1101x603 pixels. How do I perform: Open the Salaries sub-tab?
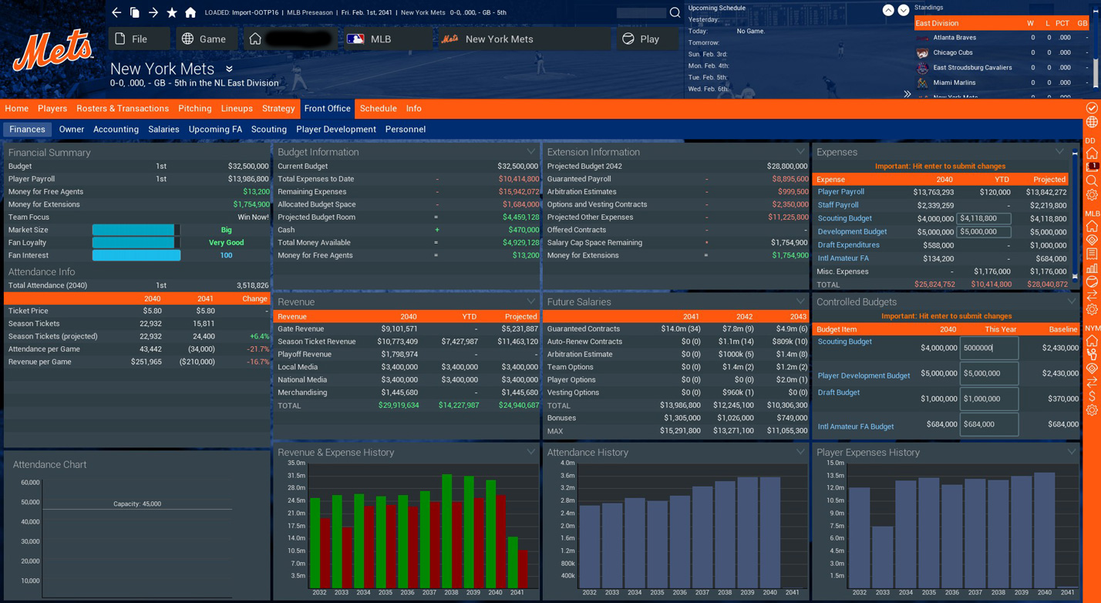[163, 130]
